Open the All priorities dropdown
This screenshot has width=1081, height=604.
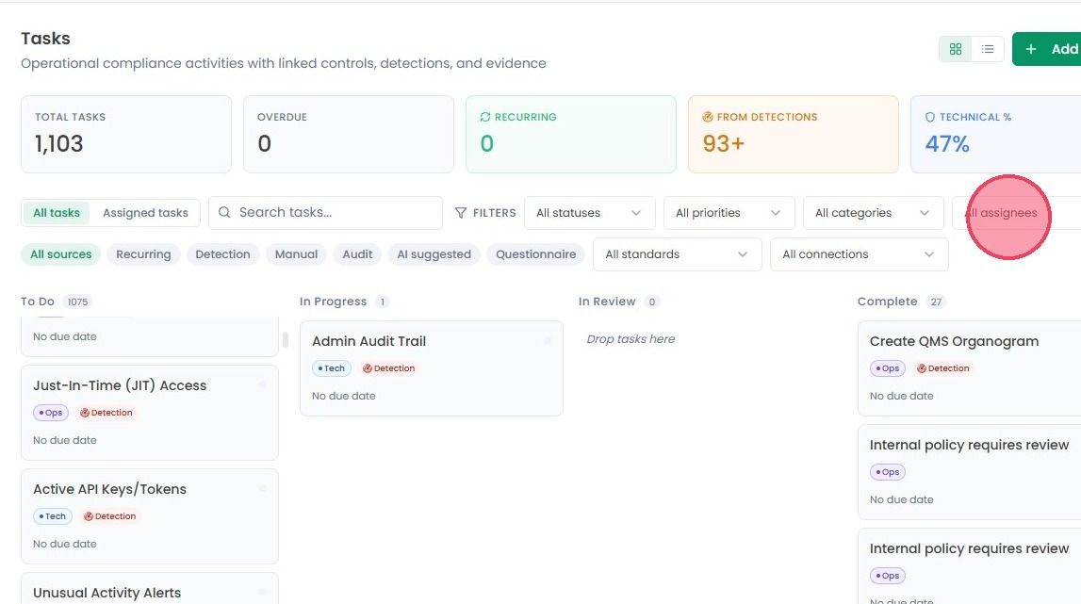[x=729, y=213]
